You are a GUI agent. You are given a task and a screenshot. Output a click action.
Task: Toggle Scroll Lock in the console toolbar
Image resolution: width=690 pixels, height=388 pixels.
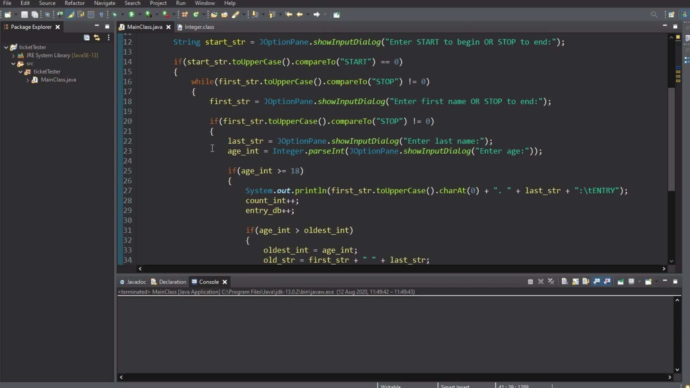tap(575, 282)
